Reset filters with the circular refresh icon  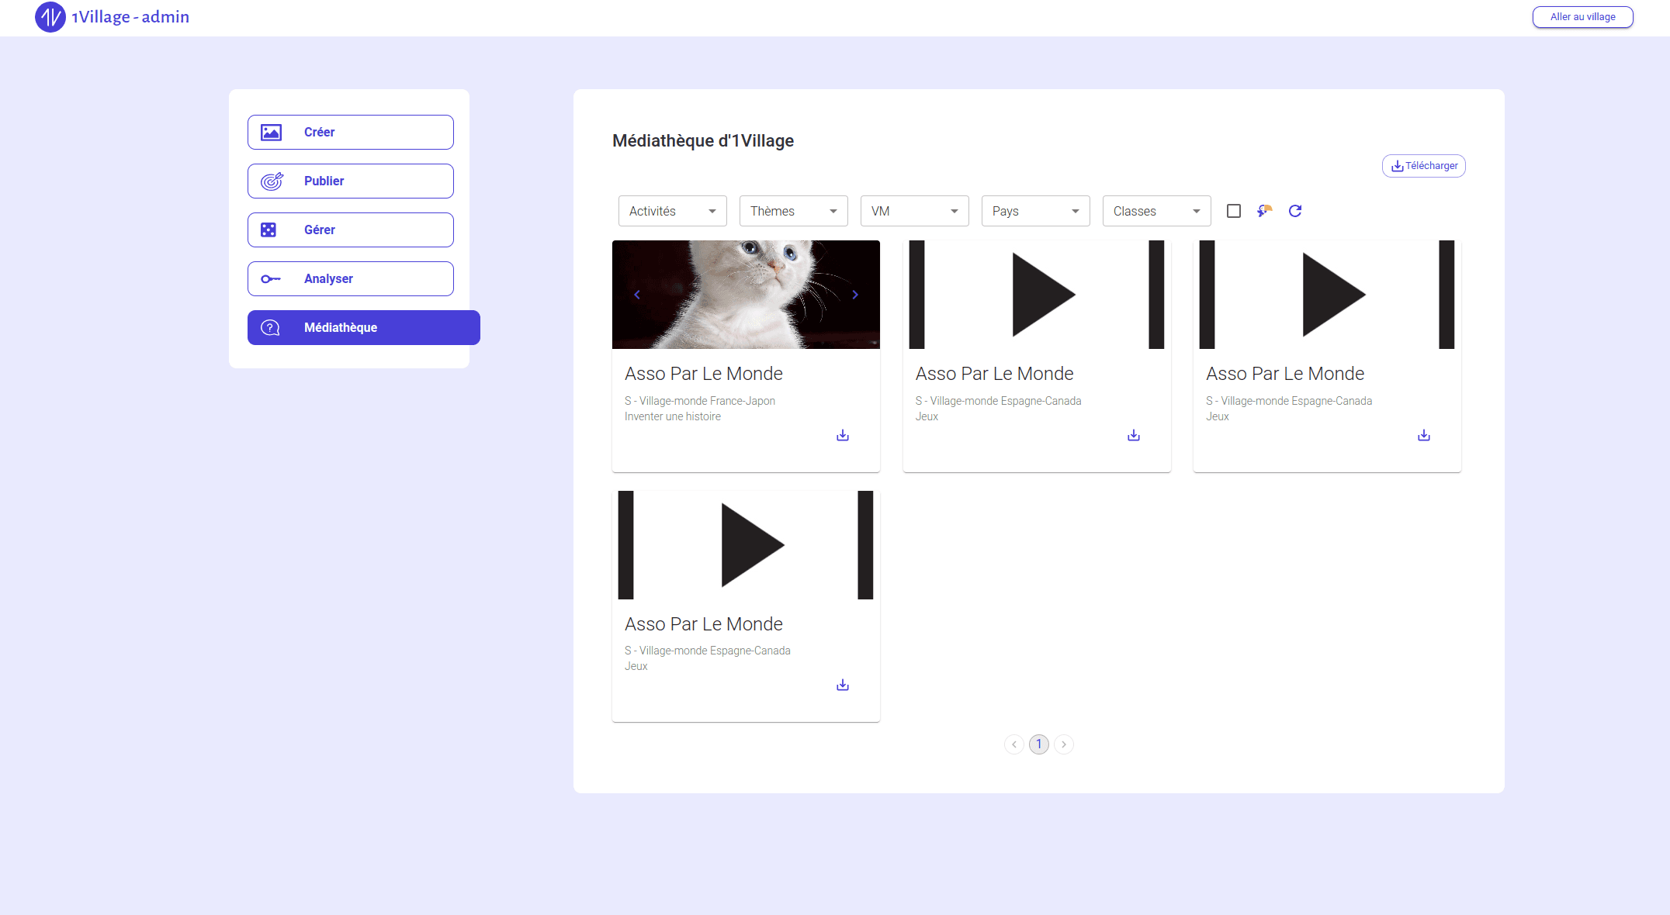click(1295, 211)
